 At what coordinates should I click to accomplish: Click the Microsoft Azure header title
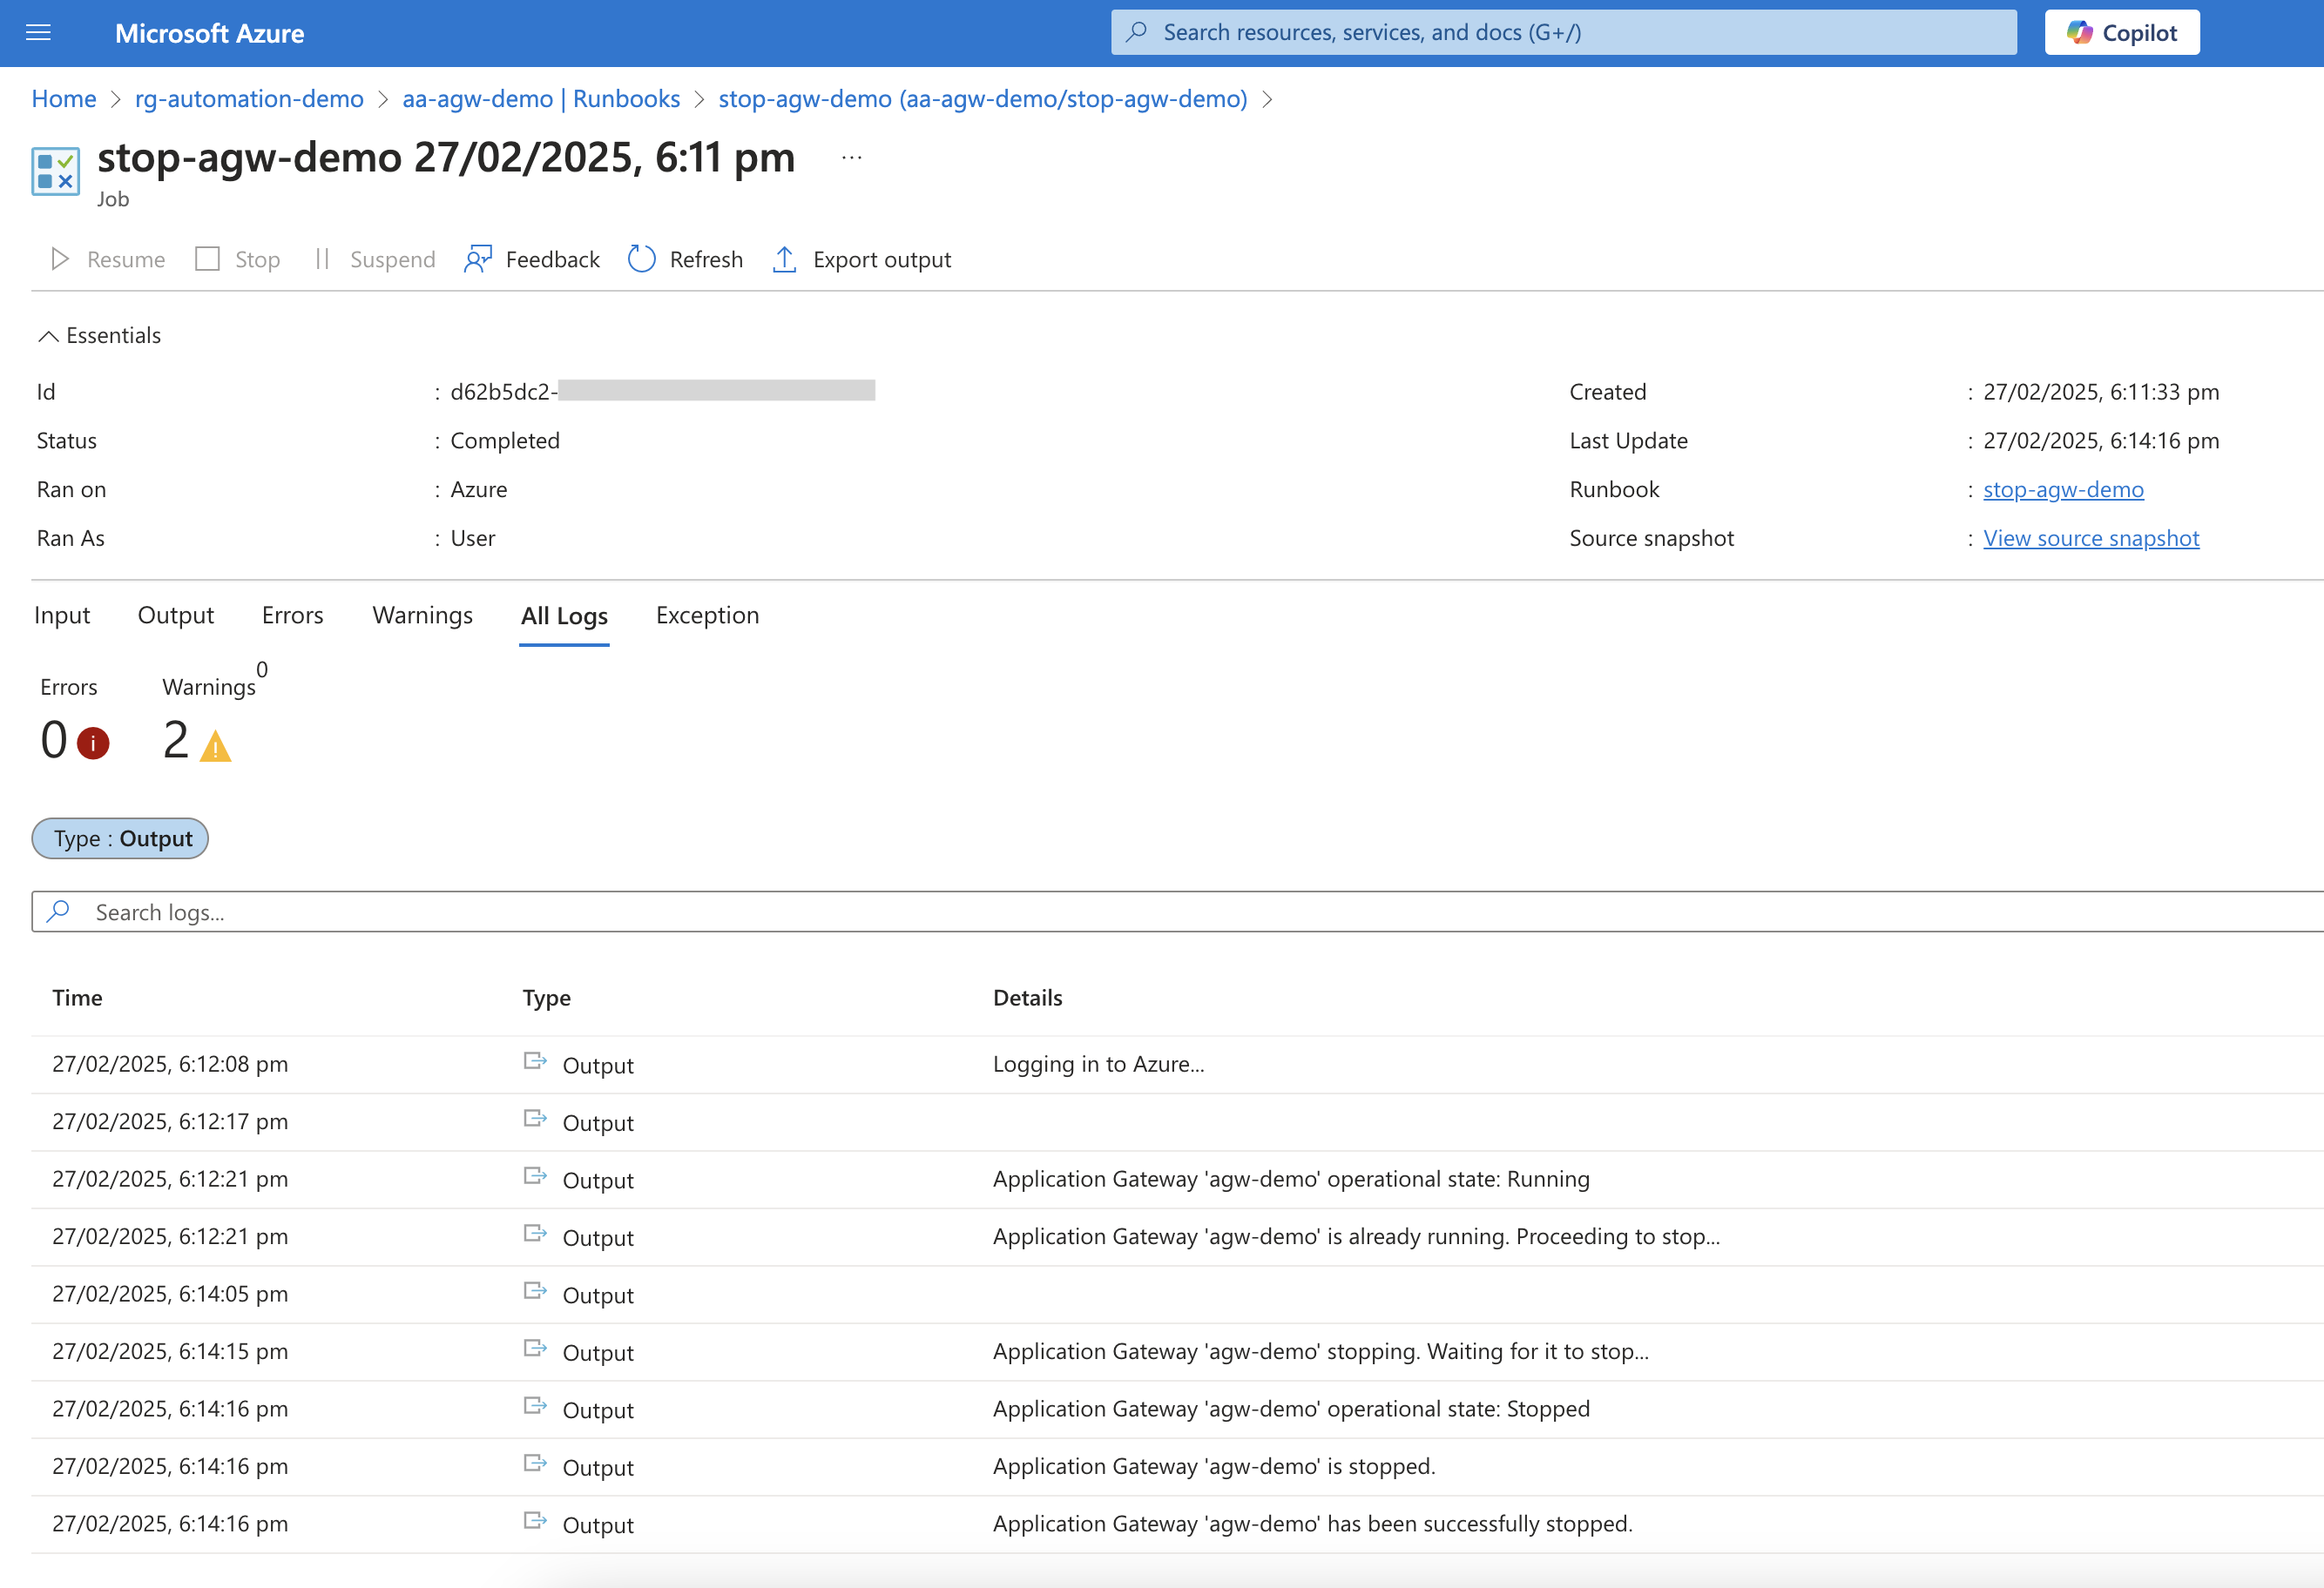click(x=210, y=33)
